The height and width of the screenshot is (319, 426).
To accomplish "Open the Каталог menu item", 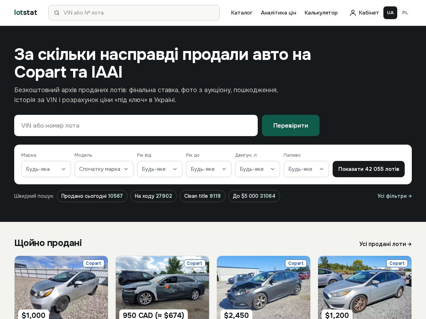I will [242, 13].
